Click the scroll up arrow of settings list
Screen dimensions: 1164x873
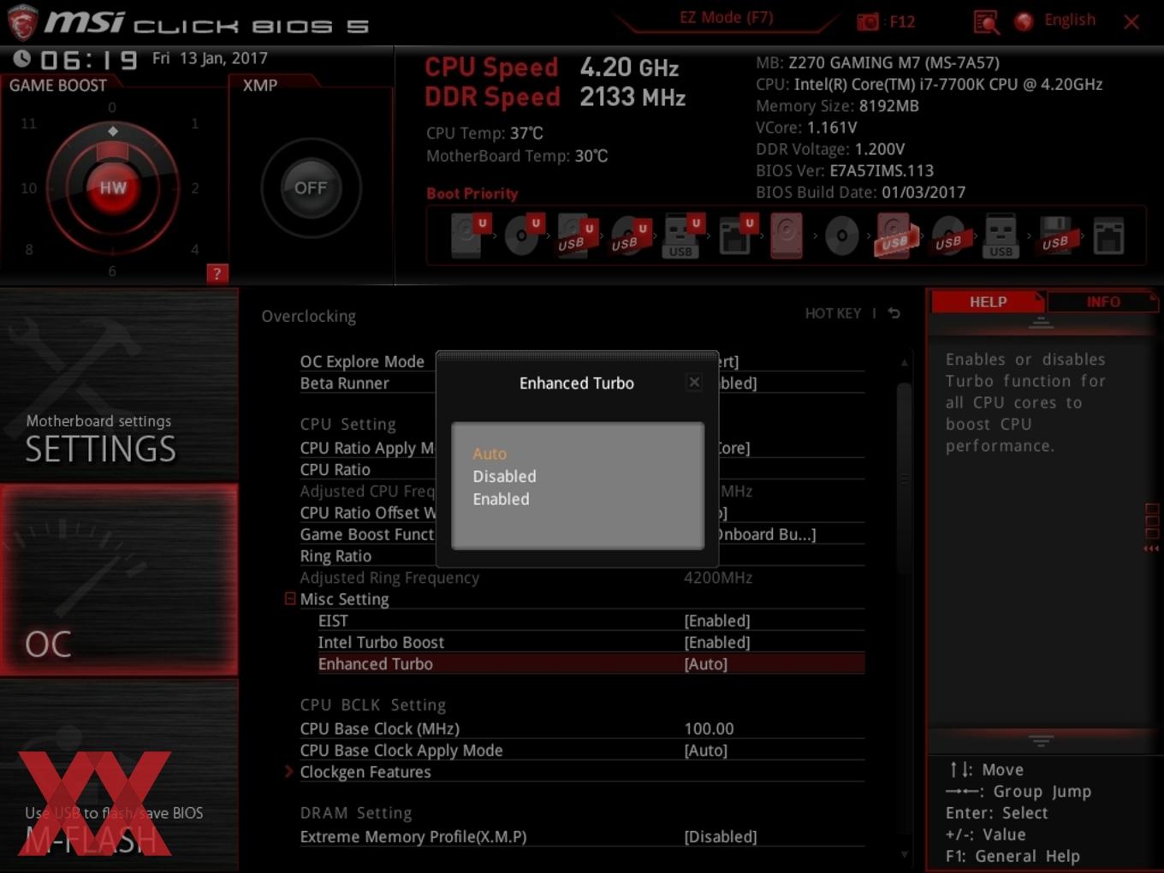tap(904, 363)
